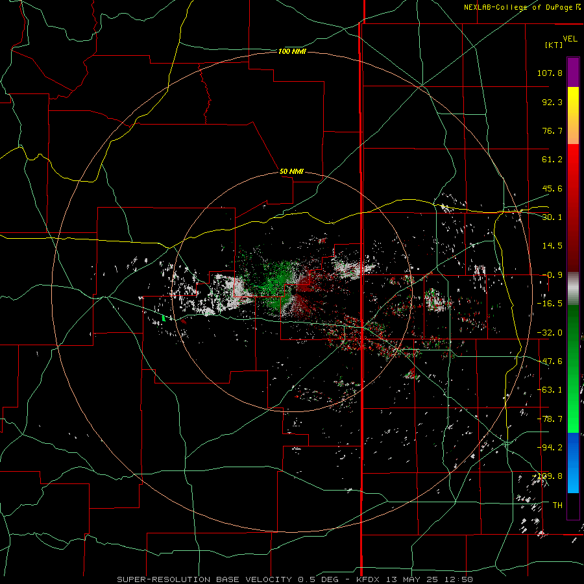Pick the purple segment atop the color bar
The height and width of the screenshot is (584, 584).
click(573, 72)
